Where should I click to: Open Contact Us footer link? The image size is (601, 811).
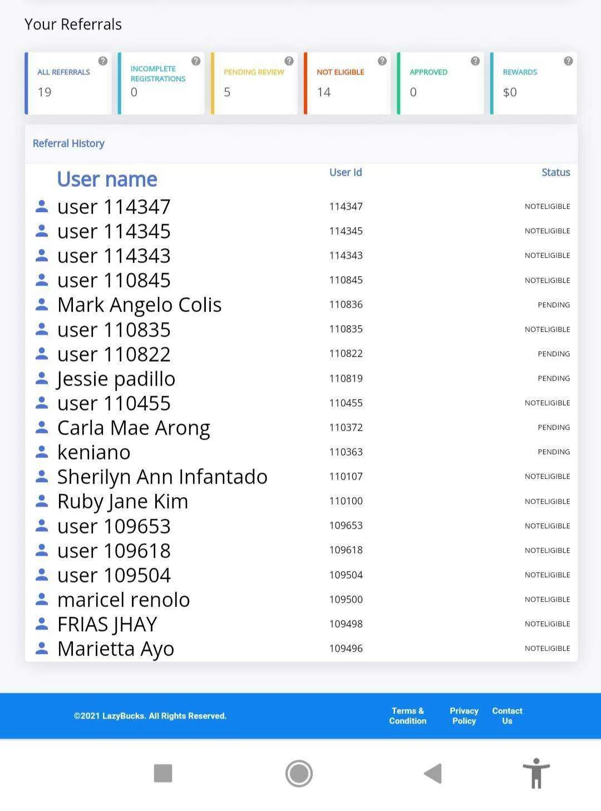point(507,716)
